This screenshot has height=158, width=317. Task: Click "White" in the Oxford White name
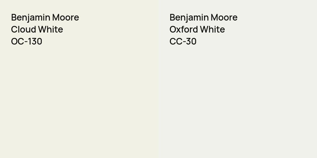[212, 29]
